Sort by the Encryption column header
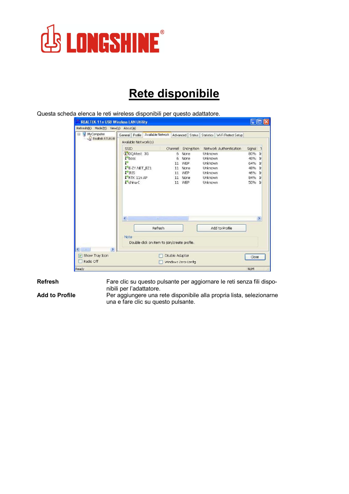 (191, 149)
